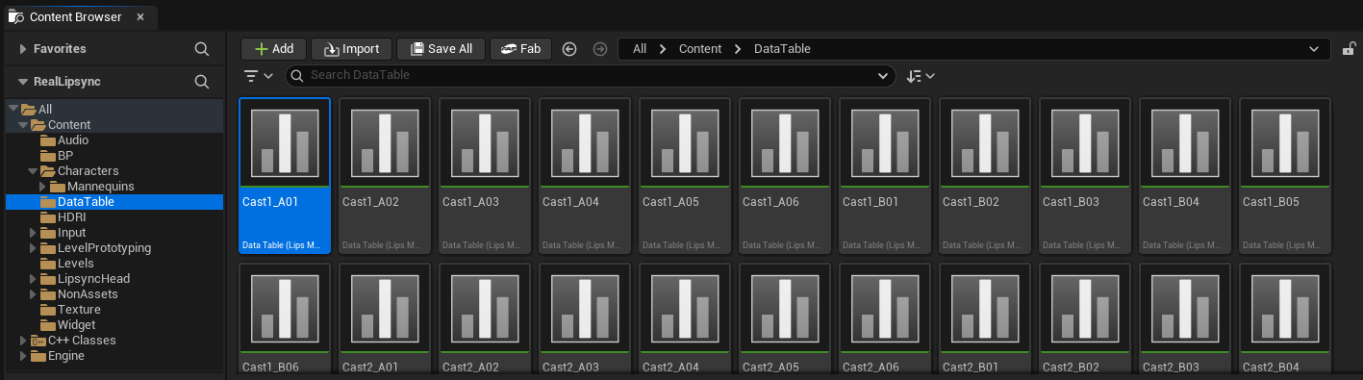Click the DataTable breadcrumb
The image size is (1363, 380).
click(x=782, y=49)
